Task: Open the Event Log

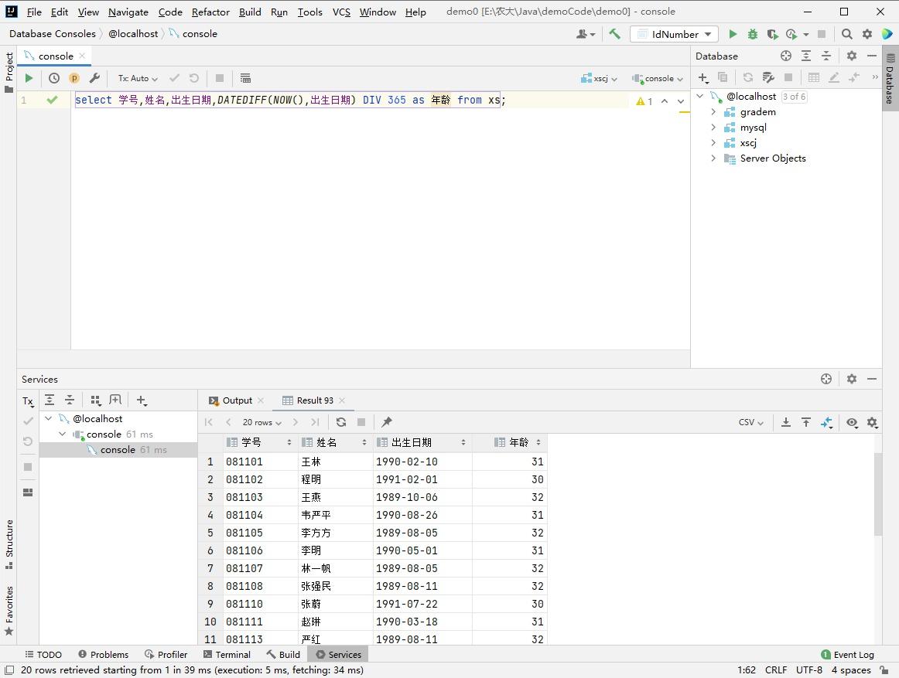Action: pos(848,654)
